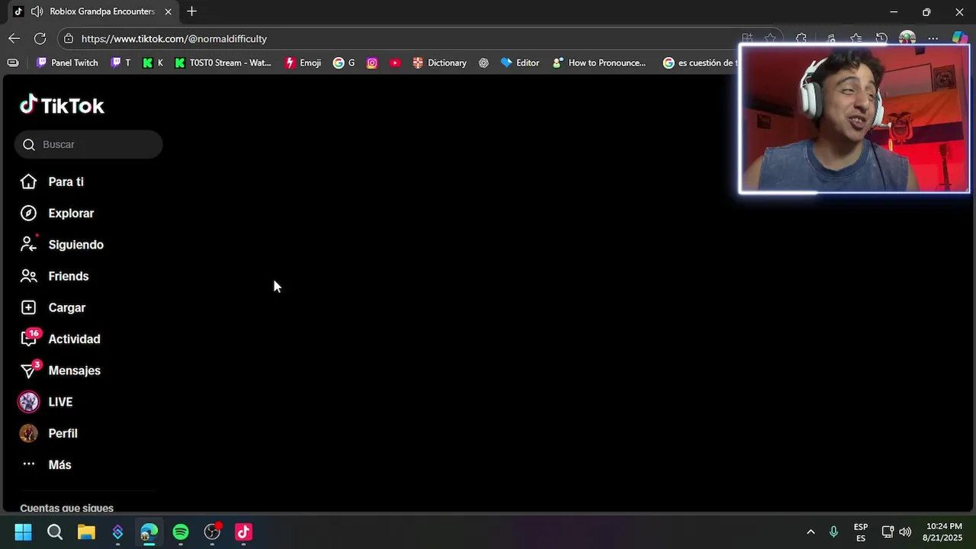Click the three-dots icon beside Más

(x=28, y=464)
